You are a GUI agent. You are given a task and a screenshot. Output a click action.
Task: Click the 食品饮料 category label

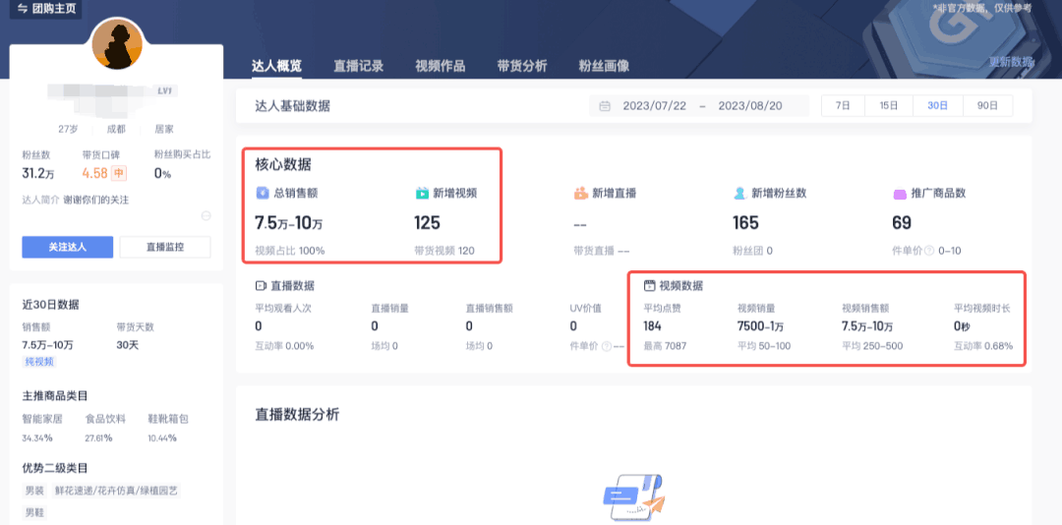105,419
